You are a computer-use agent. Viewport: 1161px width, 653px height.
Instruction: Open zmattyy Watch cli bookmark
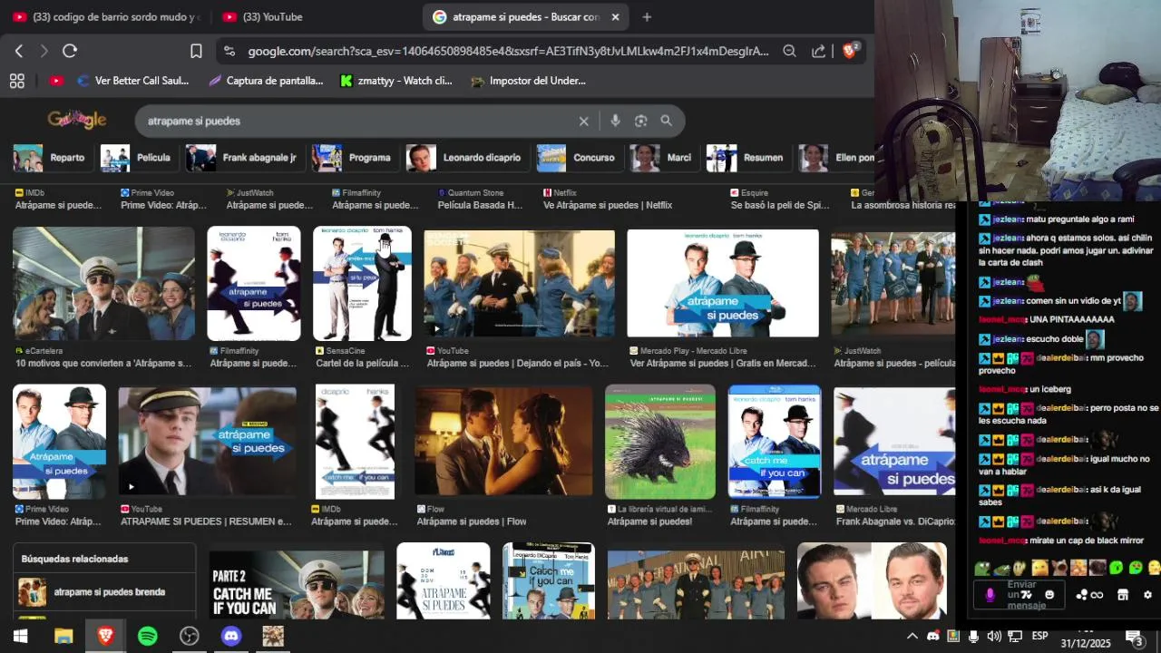[395, 81]
